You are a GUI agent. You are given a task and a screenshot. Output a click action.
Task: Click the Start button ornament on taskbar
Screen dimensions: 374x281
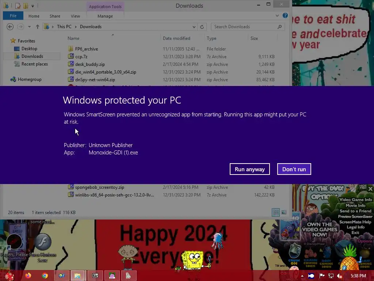[9, 276]
